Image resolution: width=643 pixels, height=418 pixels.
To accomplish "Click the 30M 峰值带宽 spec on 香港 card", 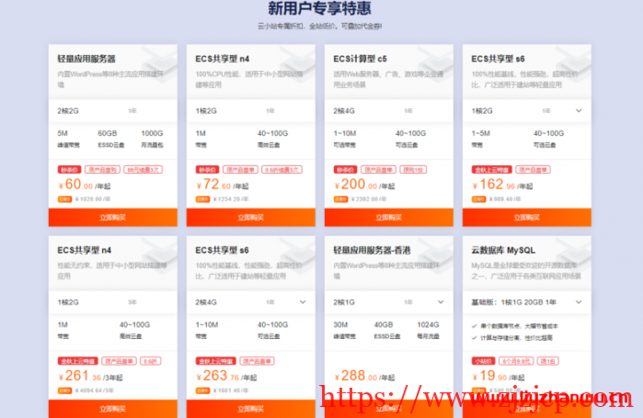I will 344,330.
